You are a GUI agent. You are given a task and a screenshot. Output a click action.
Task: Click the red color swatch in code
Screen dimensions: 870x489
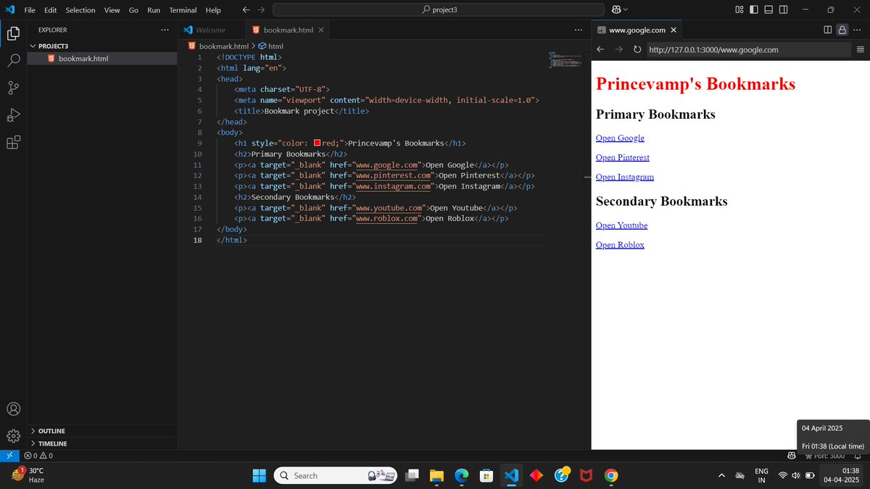coord(317,143)
